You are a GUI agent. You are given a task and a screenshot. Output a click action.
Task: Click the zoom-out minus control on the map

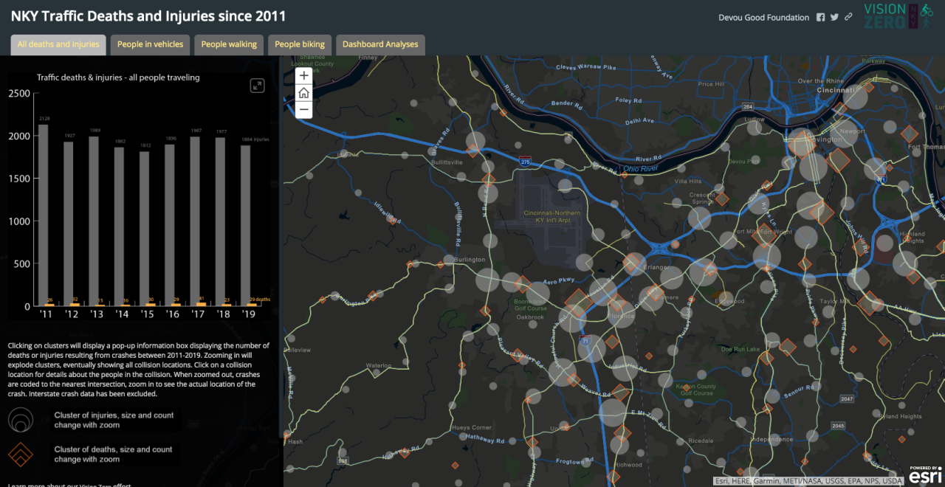tap(303, 109)
